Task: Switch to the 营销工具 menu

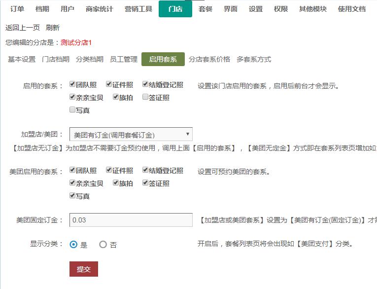Action: [138, 9]
